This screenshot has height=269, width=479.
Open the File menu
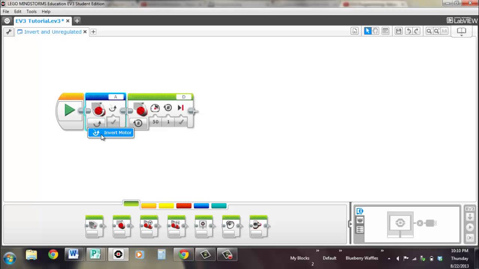tap(6, 12)
